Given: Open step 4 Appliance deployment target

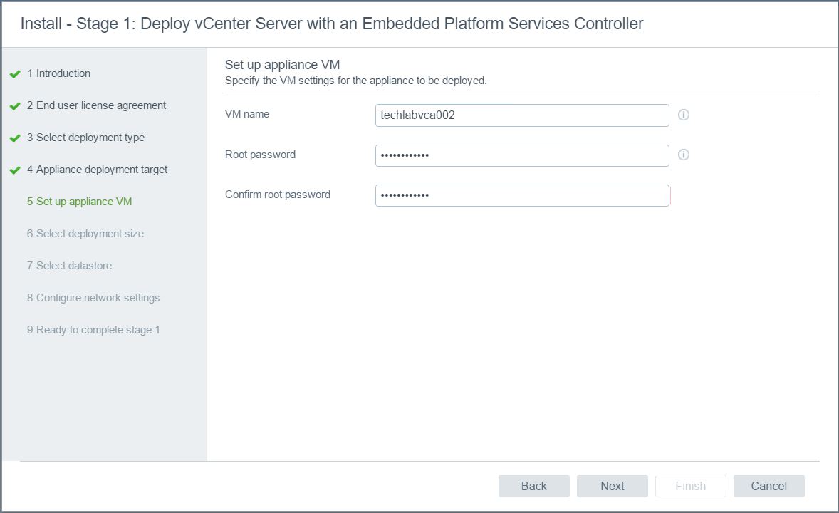Looking at the screenshot, I should (98, 170).
